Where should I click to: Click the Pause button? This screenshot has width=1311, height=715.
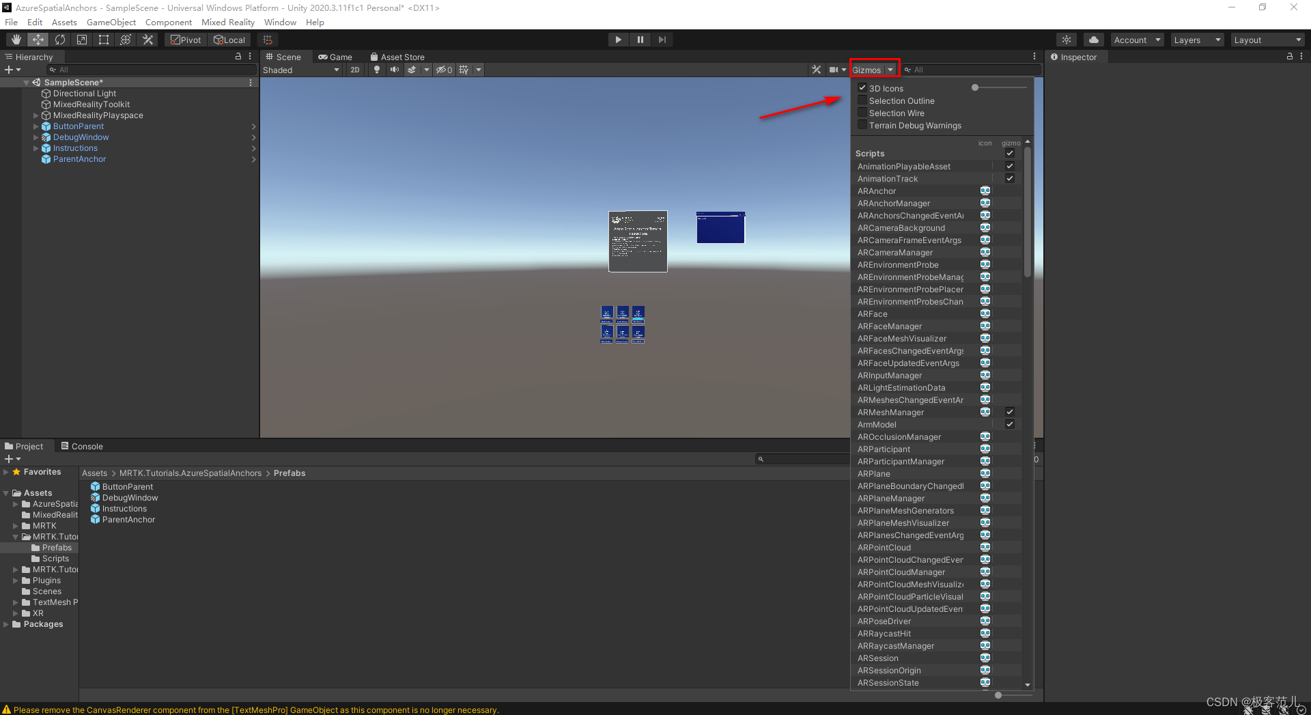coord(640,40)
